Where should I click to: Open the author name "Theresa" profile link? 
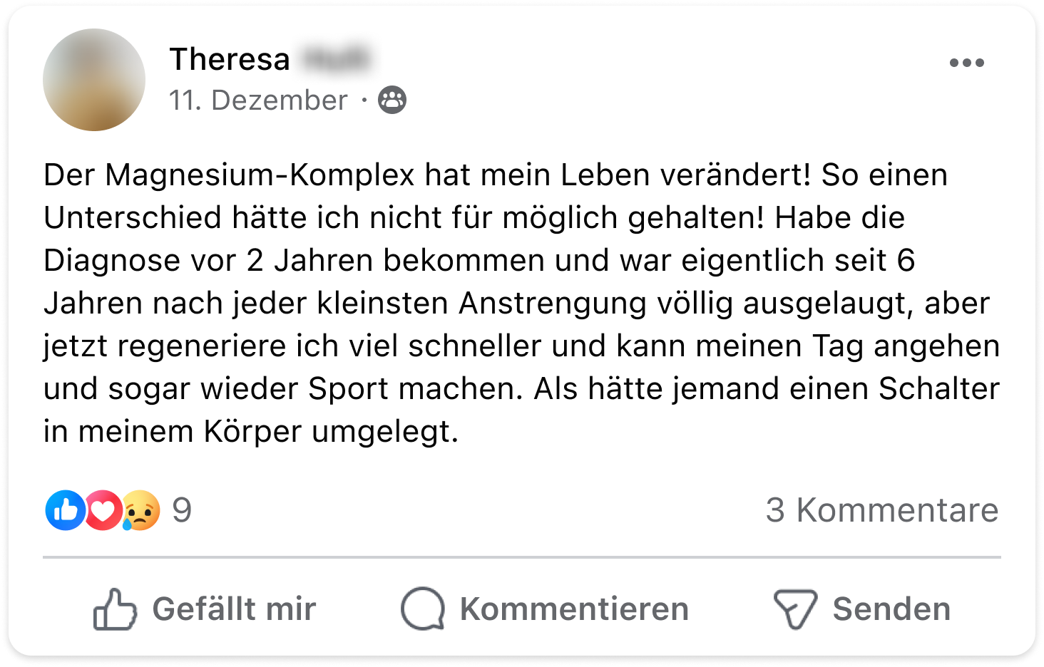point(230,59)
